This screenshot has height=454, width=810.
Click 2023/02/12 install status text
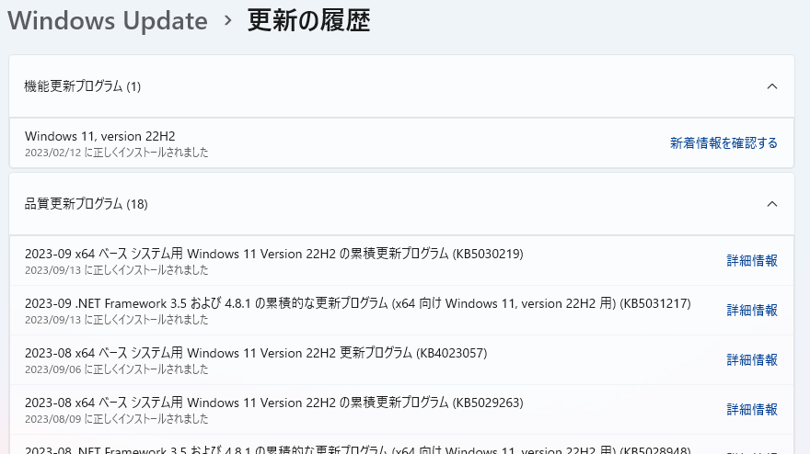(116, 153)
